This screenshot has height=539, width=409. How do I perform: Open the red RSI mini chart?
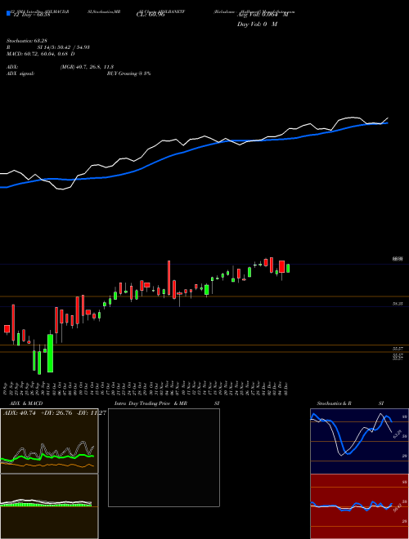[359, 506]
